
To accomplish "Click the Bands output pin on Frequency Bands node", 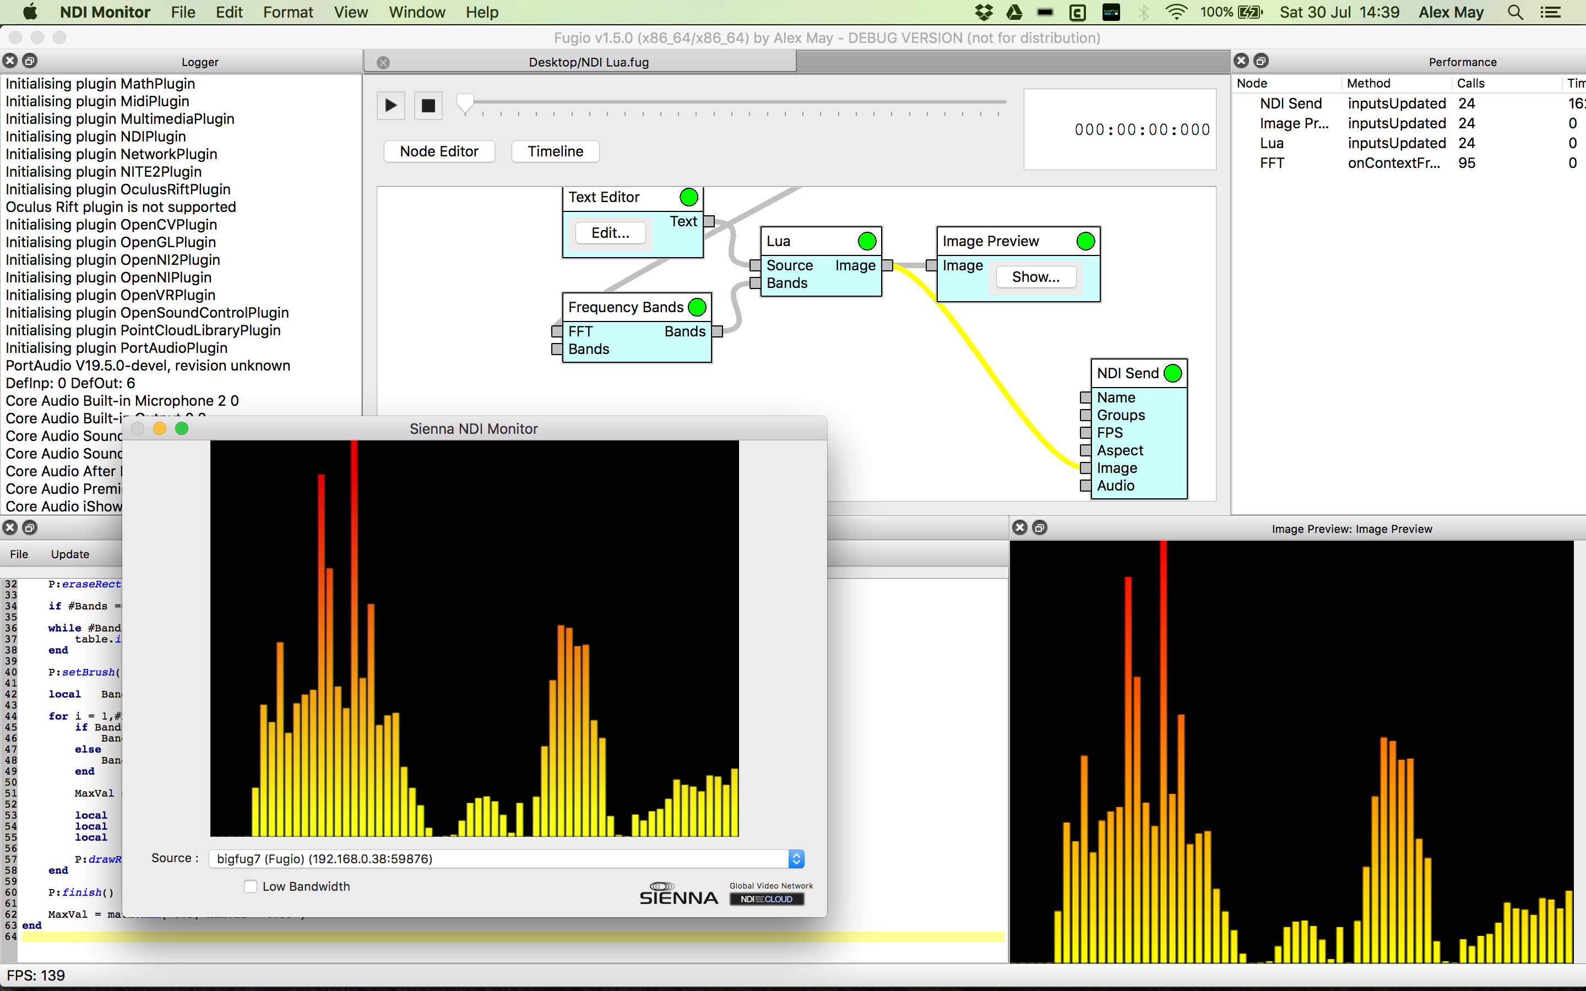I will pos(717,331).
